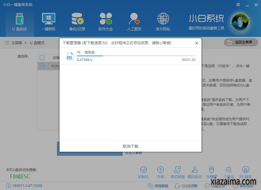Click the 8.47MB/s download speed
261x190 pixels.
pos(85,60)
